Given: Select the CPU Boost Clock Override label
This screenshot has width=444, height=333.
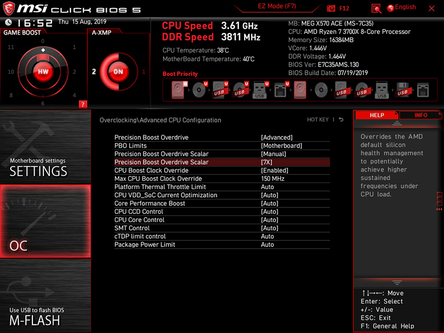Looking at the screenshot, I should coord(151,170).
